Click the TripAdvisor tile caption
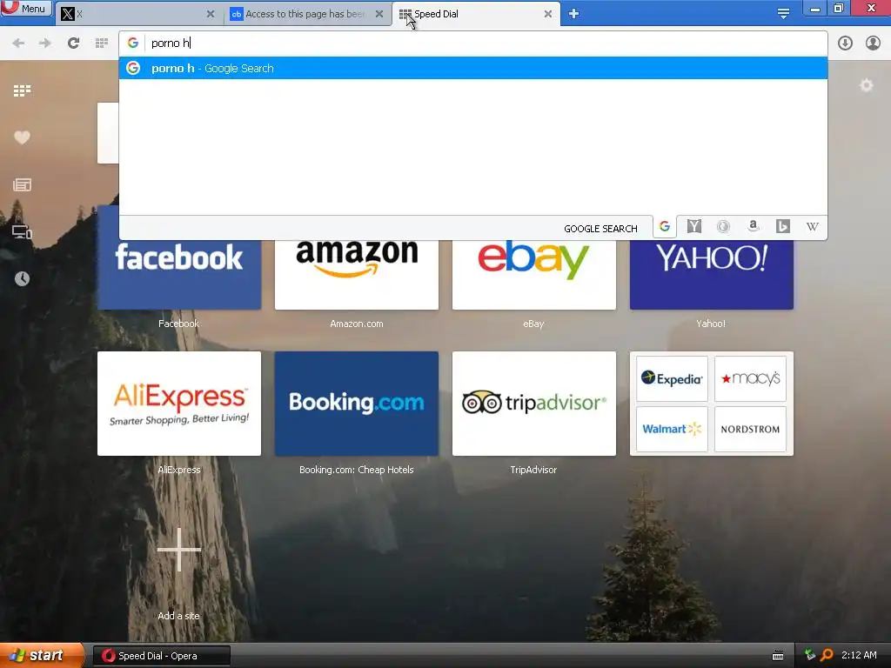The image size is (891, 668). 533,470
